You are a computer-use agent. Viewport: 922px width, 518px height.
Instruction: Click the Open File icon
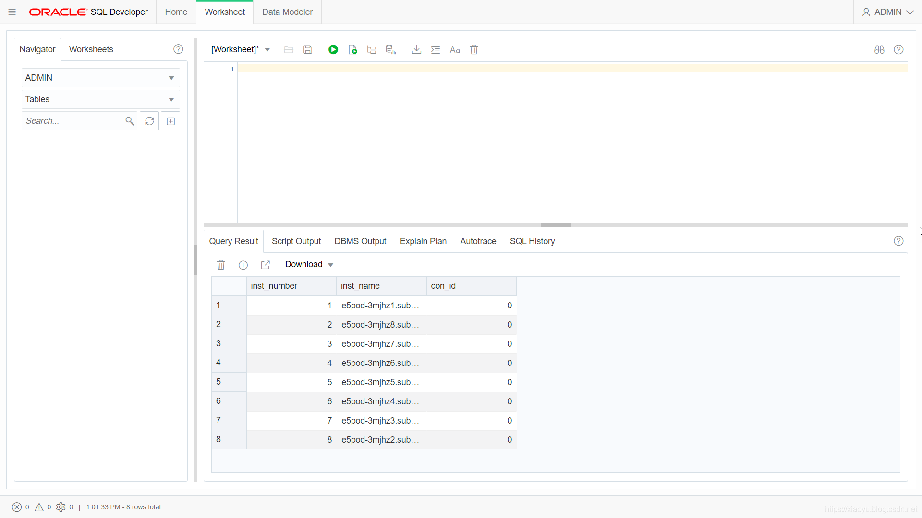pyautogui.click(x=288, y=49)
